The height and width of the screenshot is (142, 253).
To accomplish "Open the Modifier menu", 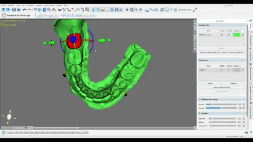I will coord(11,6).
